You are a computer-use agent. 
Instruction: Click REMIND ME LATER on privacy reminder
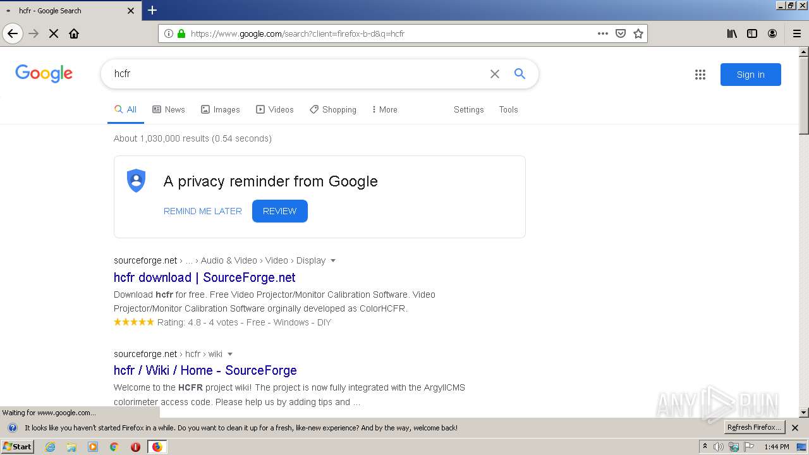[203, 211]
